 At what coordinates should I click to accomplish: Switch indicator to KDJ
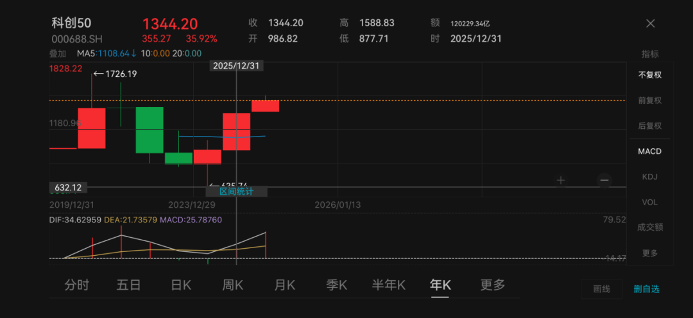pyautogui.click(x=649, y=177)
